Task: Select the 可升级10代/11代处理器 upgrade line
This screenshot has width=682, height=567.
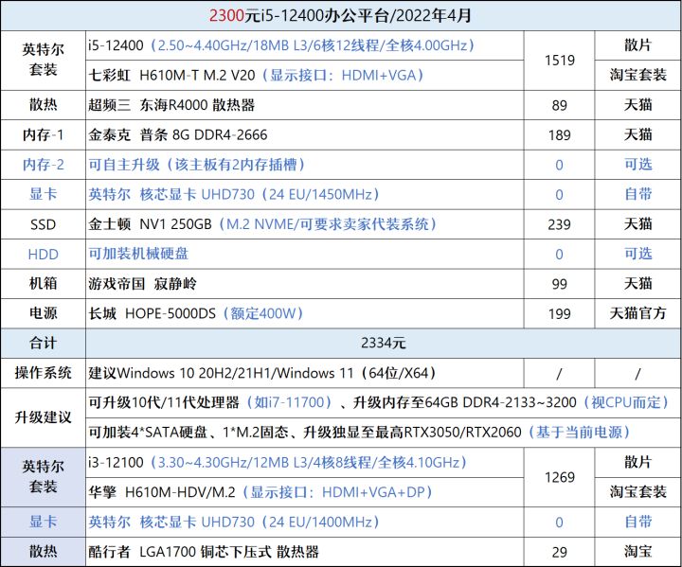Action: [x=384, y=402]
